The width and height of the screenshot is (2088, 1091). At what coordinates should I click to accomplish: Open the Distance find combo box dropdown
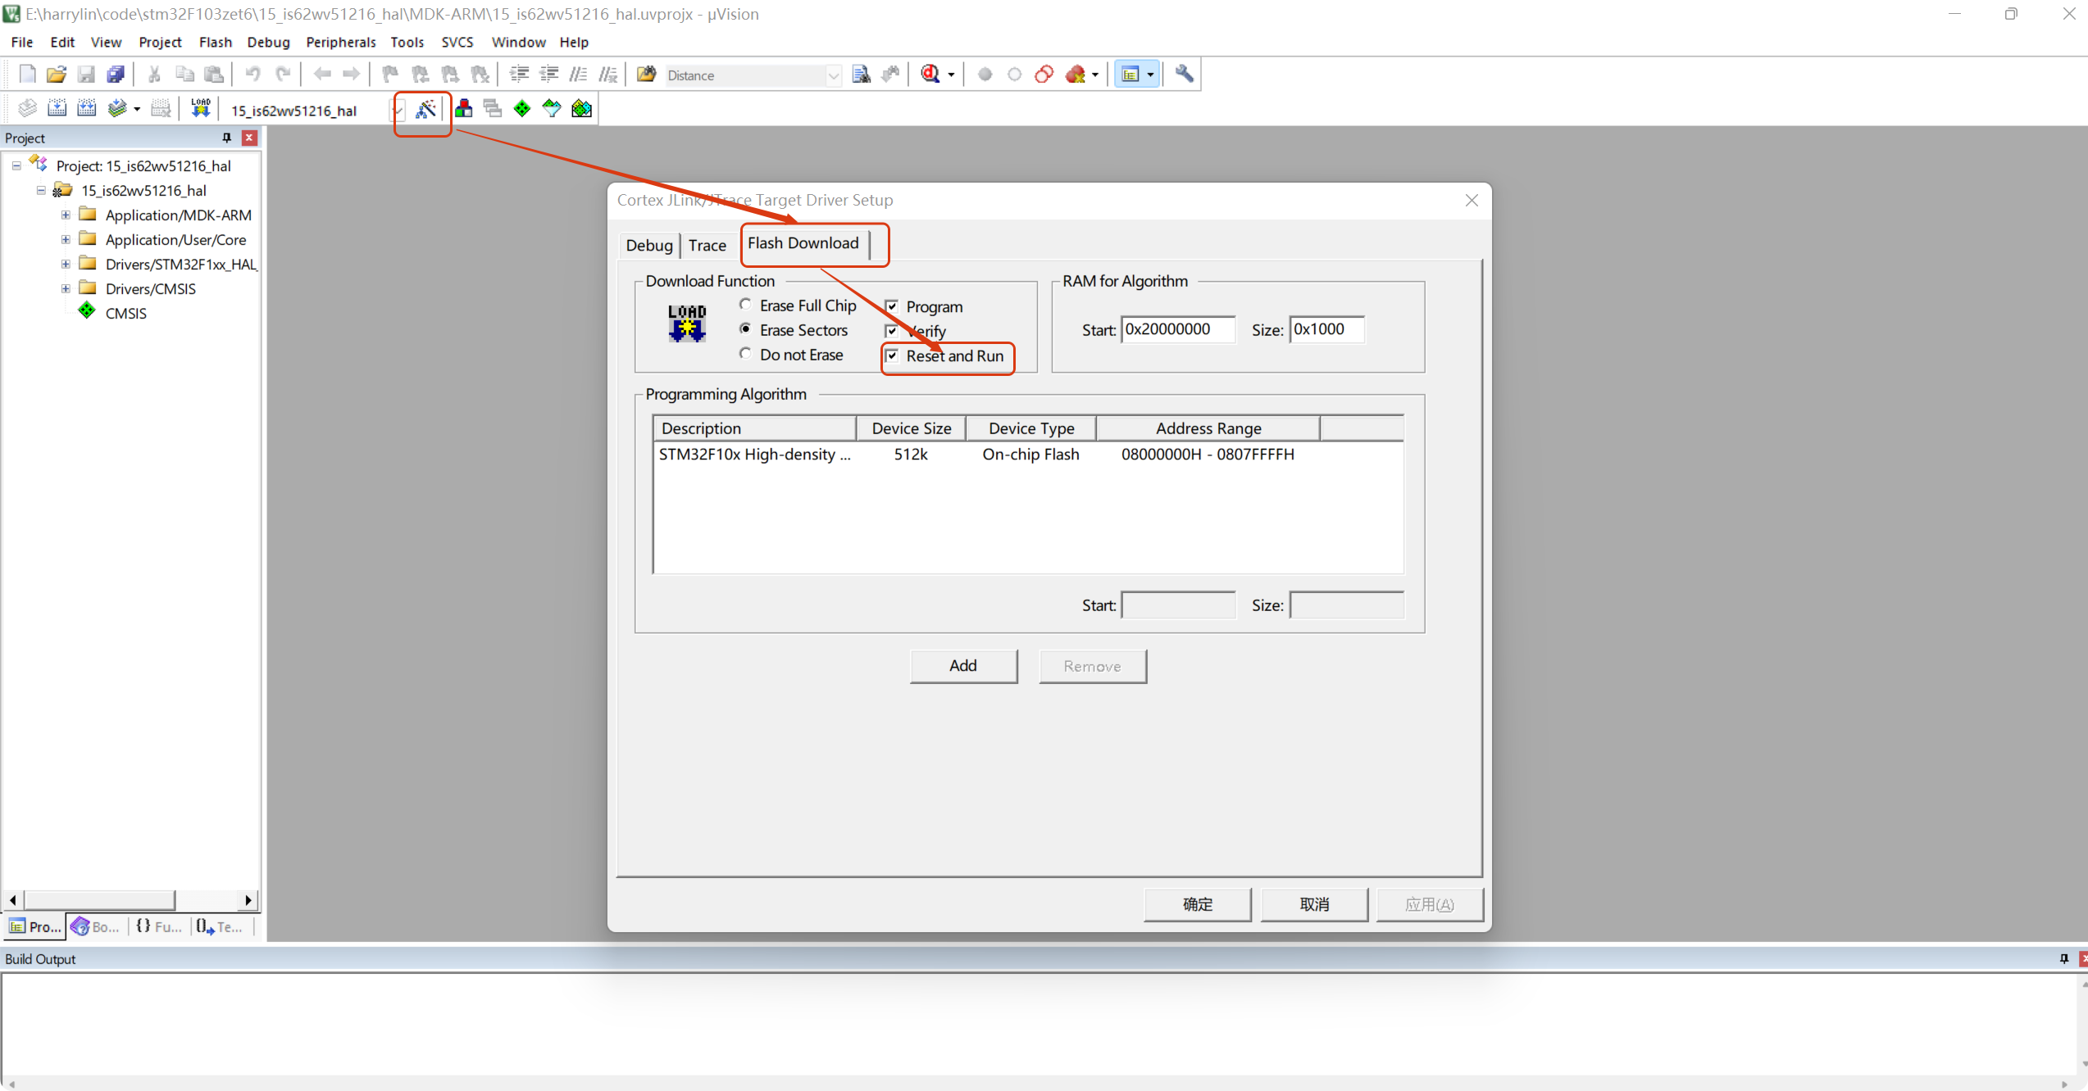pyautogui.click(x=833, y=75)
